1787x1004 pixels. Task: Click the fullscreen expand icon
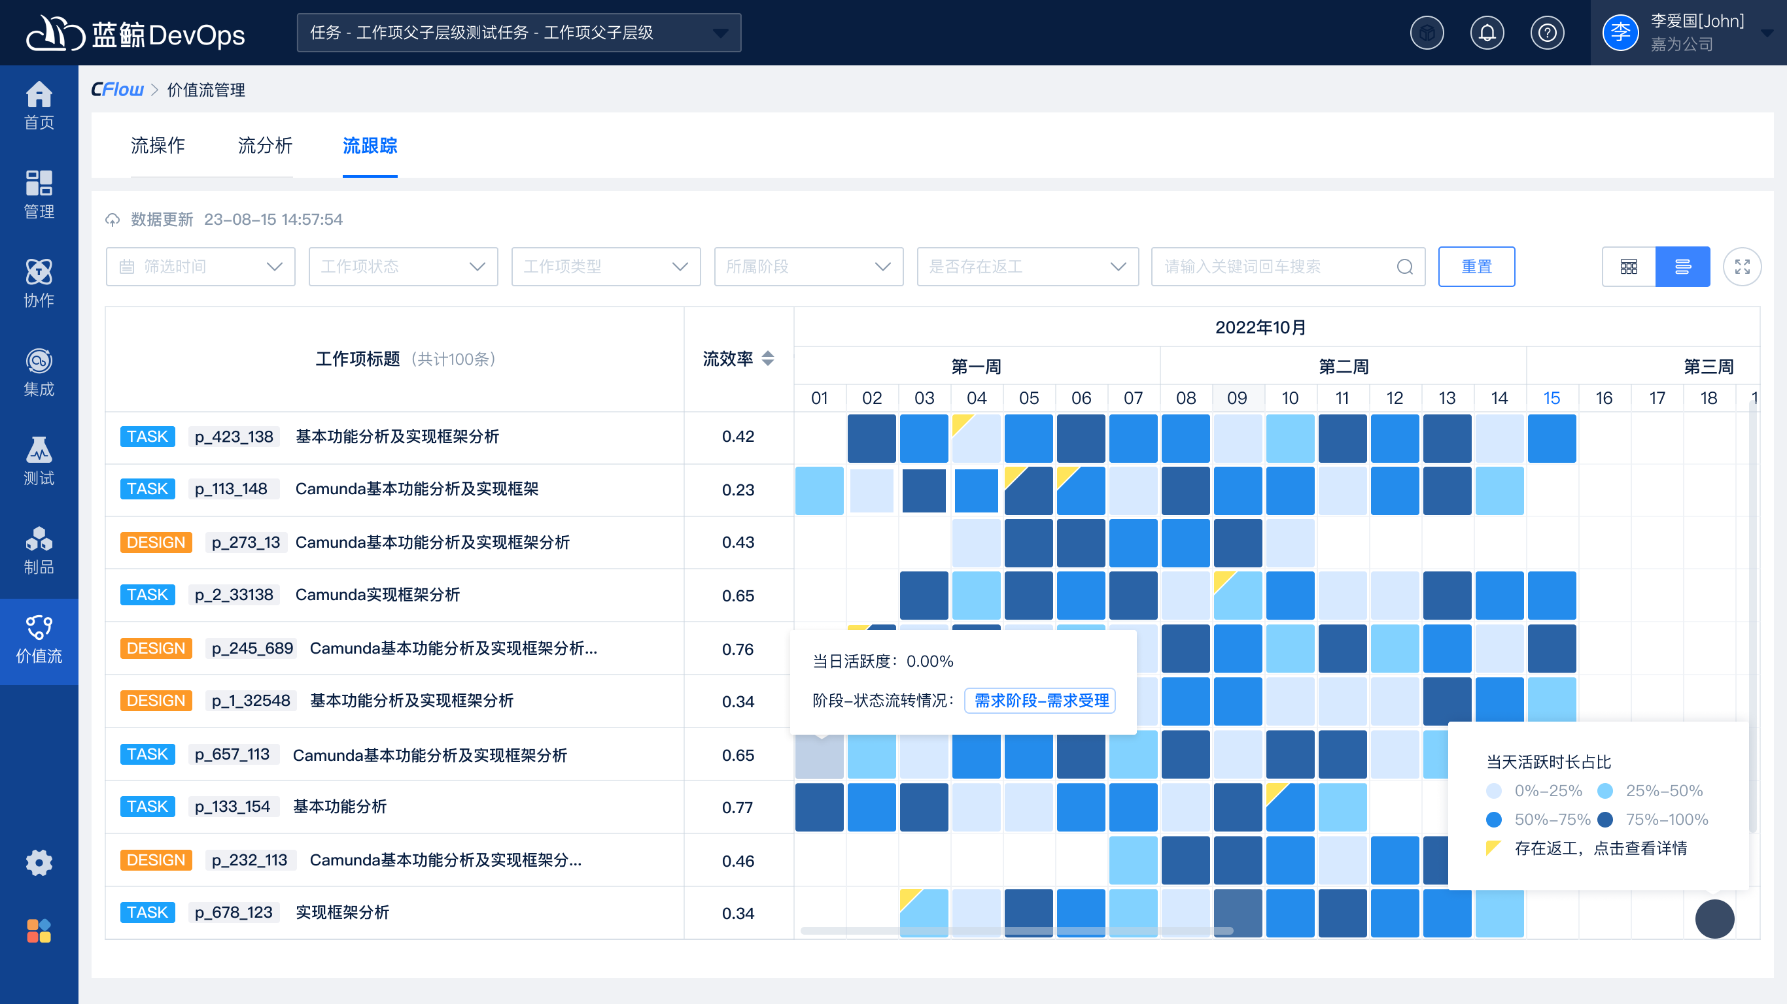pos(1742,266)
